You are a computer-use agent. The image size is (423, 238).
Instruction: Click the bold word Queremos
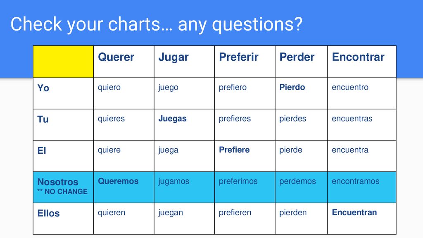coord(118,181)
